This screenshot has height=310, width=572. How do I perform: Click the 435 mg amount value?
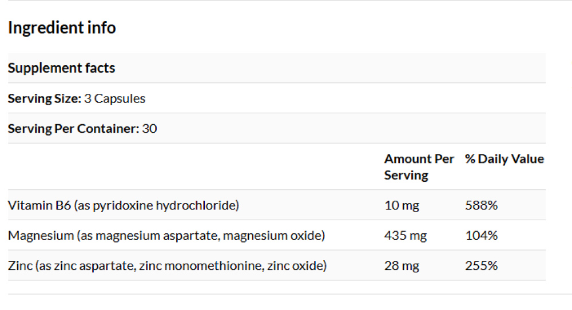405,236
